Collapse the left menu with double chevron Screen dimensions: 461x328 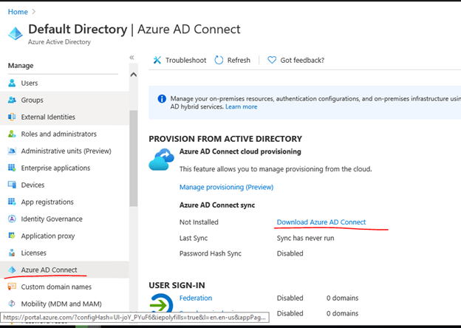click(x=132, y=58)
